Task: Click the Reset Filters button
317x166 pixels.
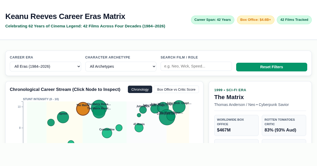Action: point(272,67)
